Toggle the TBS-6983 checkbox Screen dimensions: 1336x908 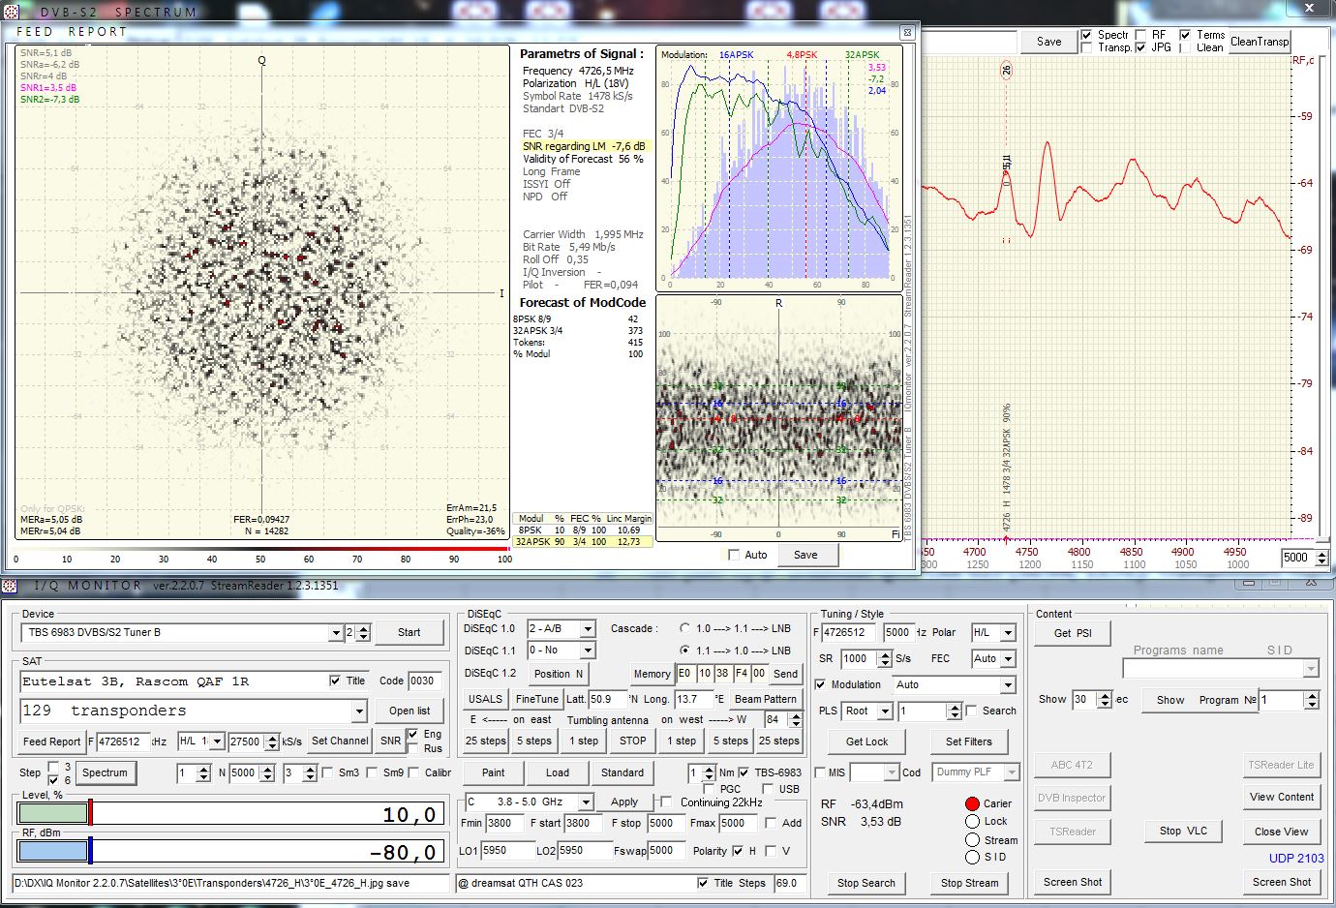744,772
